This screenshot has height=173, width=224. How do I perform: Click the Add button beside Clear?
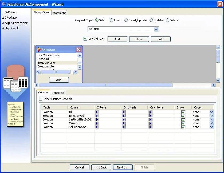(x=117, y=39)
